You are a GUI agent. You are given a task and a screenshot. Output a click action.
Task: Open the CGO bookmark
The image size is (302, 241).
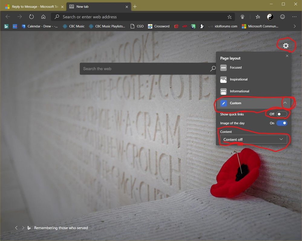(x=137, y=26)
